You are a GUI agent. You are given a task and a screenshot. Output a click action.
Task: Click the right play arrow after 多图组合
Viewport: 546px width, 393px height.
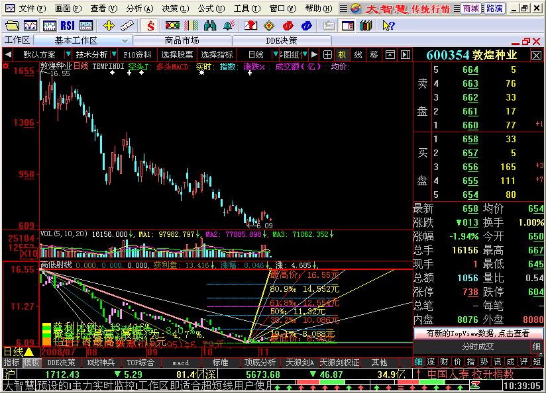pyautogui.click(x=314, y=55)
